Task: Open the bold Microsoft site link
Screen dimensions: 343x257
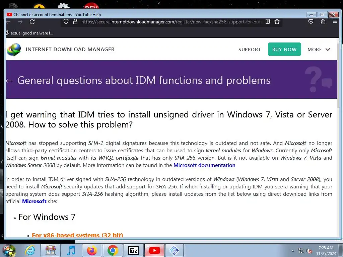Action: pyautogui.click(x=34, y=201)
